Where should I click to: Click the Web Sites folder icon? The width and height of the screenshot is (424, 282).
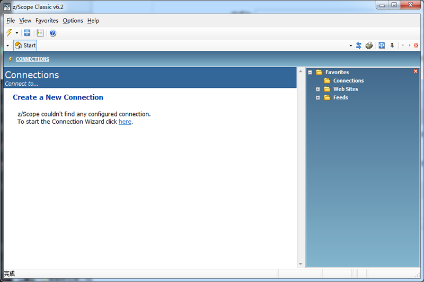click(x=327, y=89)
